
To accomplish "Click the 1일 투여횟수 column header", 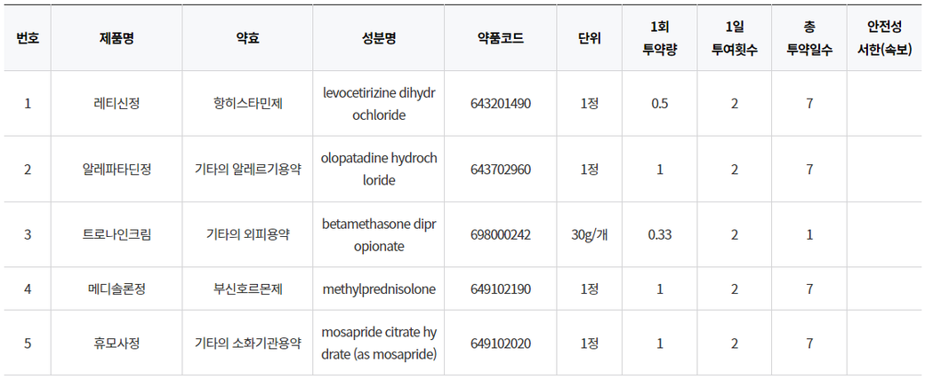I will [734, 39].
